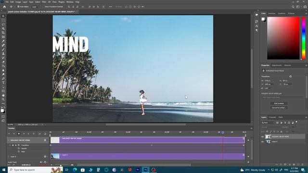Mute the Audio Track speaker icon
The image size is (308, 173).
pos(41,162)
